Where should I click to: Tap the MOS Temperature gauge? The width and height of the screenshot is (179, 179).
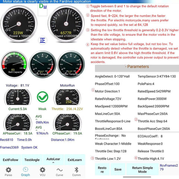tap(43, 64)
